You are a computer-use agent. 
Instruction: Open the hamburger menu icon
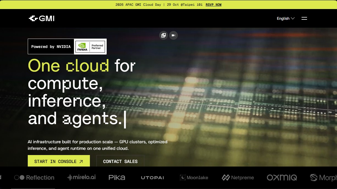[304, 18]
